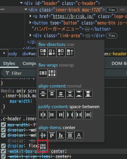Set align-items to flex-end
The image size is (127, 159).
click(x=61, y=136)
